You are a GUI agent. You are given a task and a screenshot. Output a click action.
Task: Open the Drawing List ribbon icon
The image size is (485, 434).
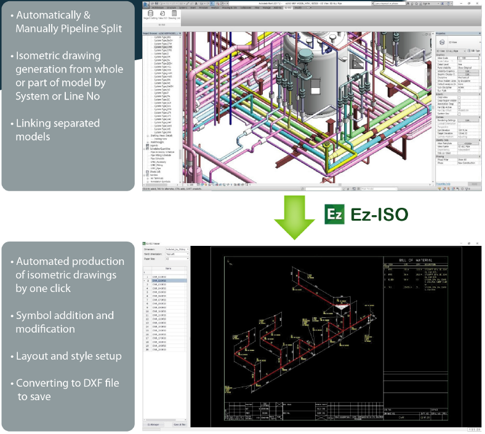click(x=175, y=15)
